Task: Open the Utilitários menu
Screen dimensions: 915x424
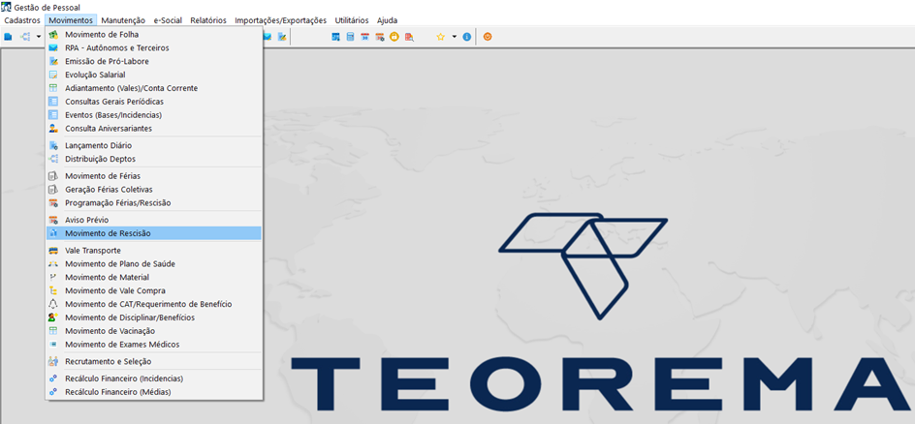Action: point(352,19)
